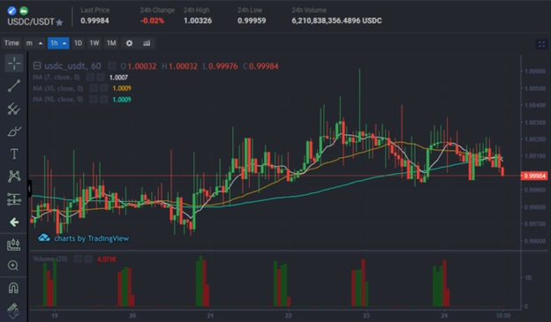Click the USDC/USDT pair name
551x322 pixels.
(x=31, y=22)
